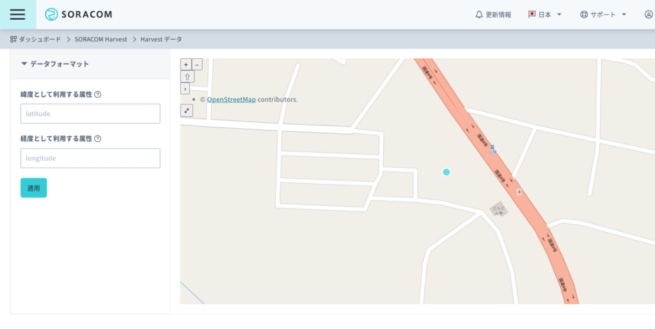Click the latitude attribute input field
This screenshot has height=329, width=655.
(90, 113)
